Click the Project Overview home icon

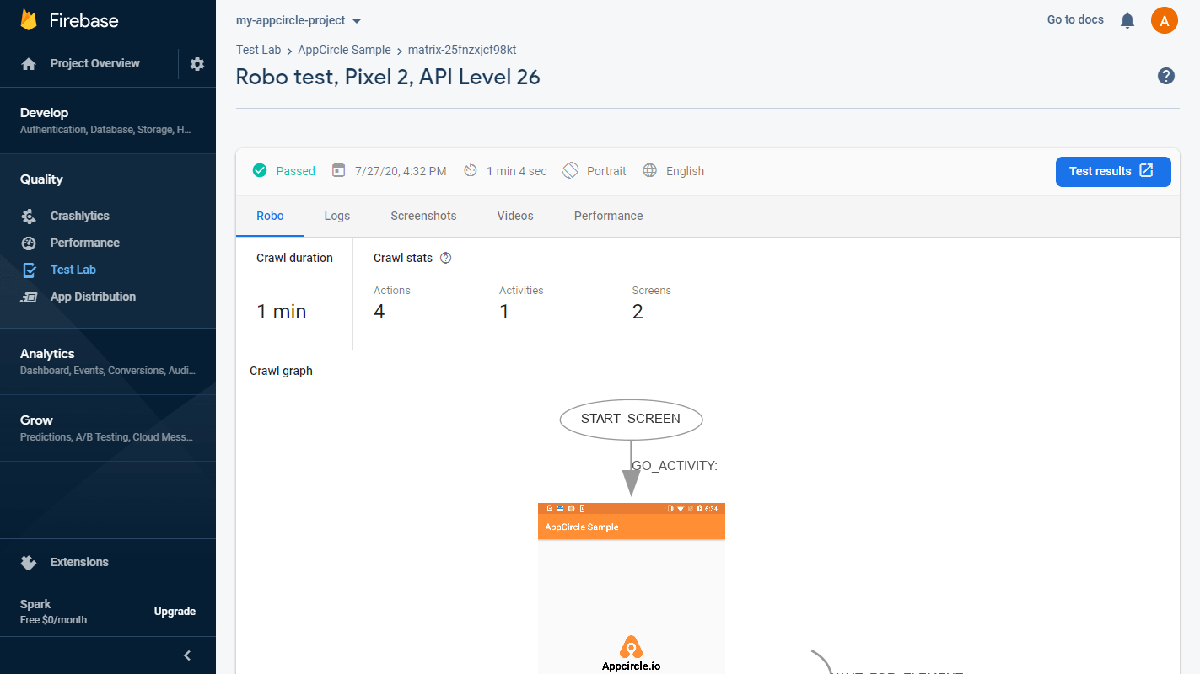pyautogui.click(x=29, y=64)
